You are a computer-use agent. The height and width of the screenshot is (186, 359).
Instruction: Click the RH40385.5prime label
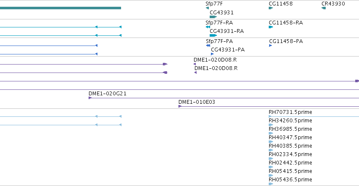coord(290,146)
